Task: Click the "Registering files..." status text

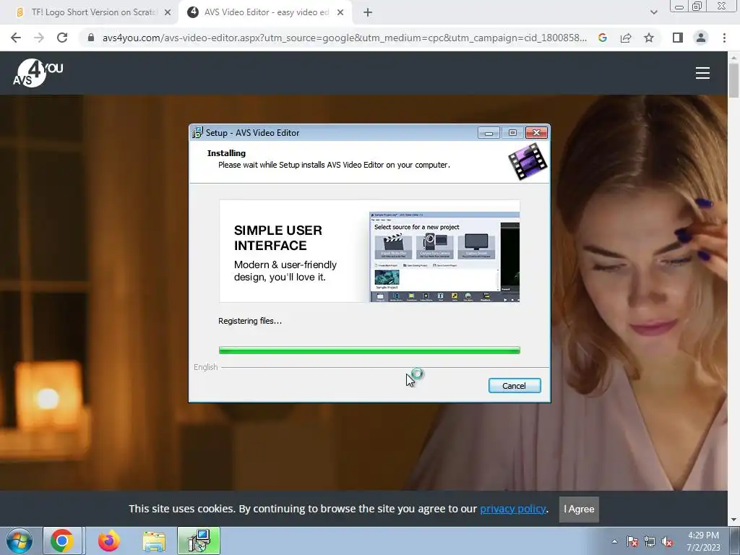Action: pyautogui.click(x=250, y=321)
